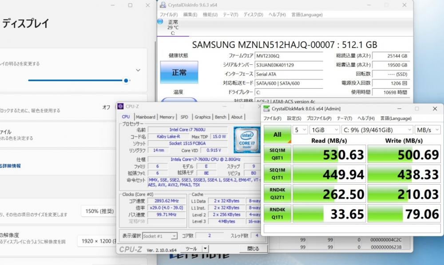The height and width of the screenshot is (265, 444).
Task: Click the interface field Serial ATA
Action: pyautogui.click(x=289, y=74)
